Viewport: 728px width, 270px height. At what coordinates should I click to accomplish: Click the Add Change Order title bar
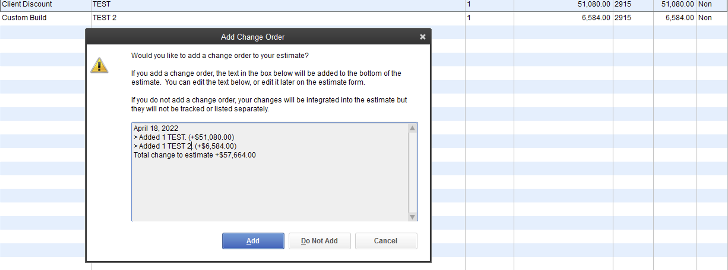(x=252, y=37)
